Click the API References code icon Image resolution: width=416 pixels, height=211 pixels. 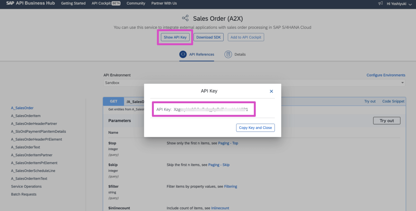coord(183,54)
